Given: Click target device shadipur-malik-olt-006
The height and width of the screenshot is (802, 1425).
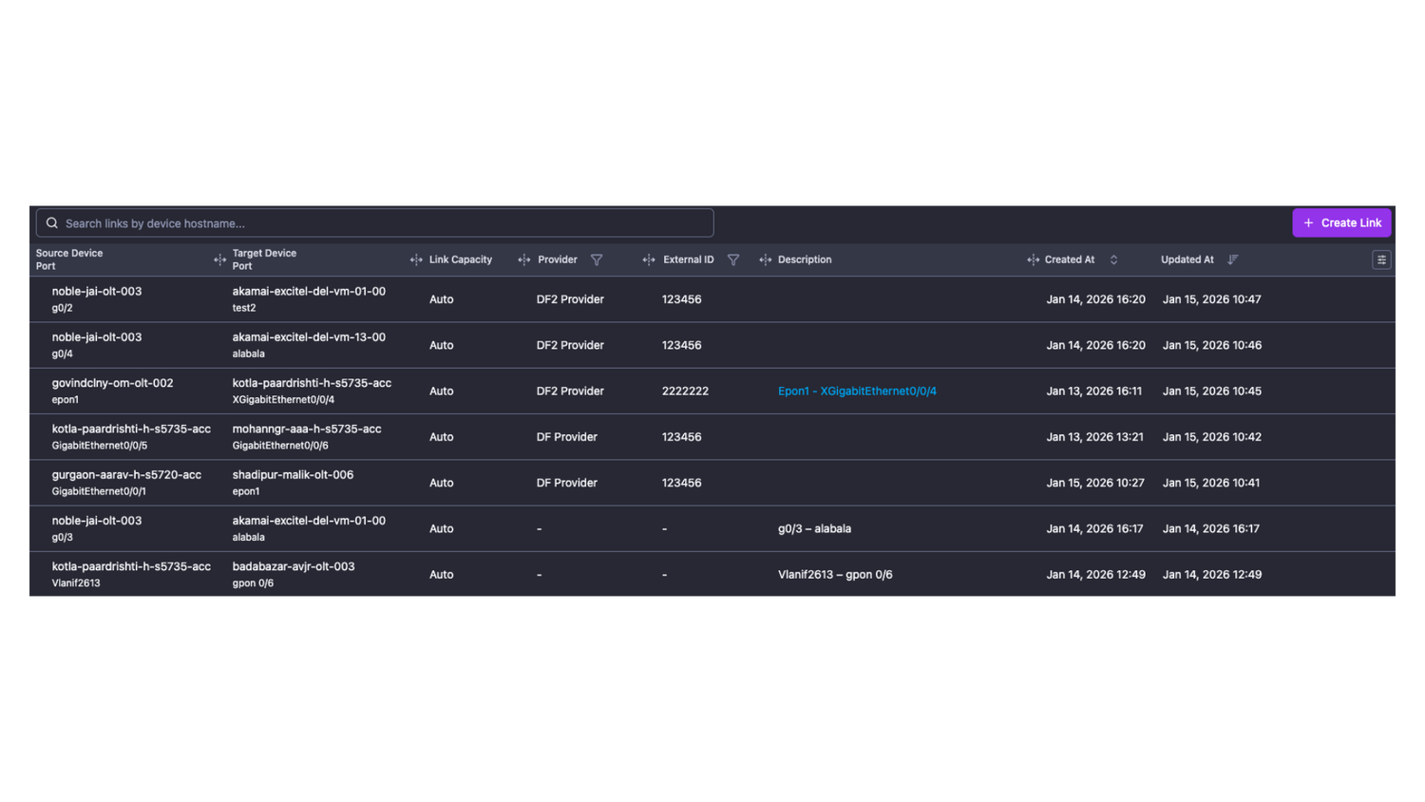Looking at the screenshot, I should pos(293,474).
